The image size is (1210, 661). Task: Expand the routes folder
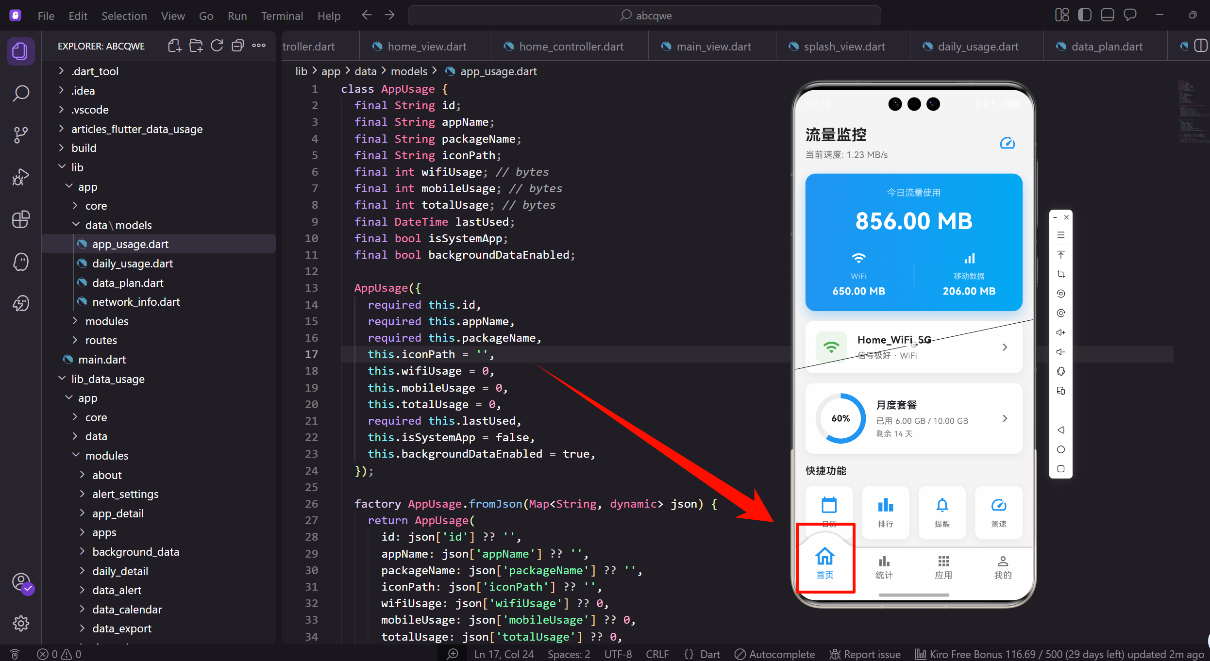point(158,340)
